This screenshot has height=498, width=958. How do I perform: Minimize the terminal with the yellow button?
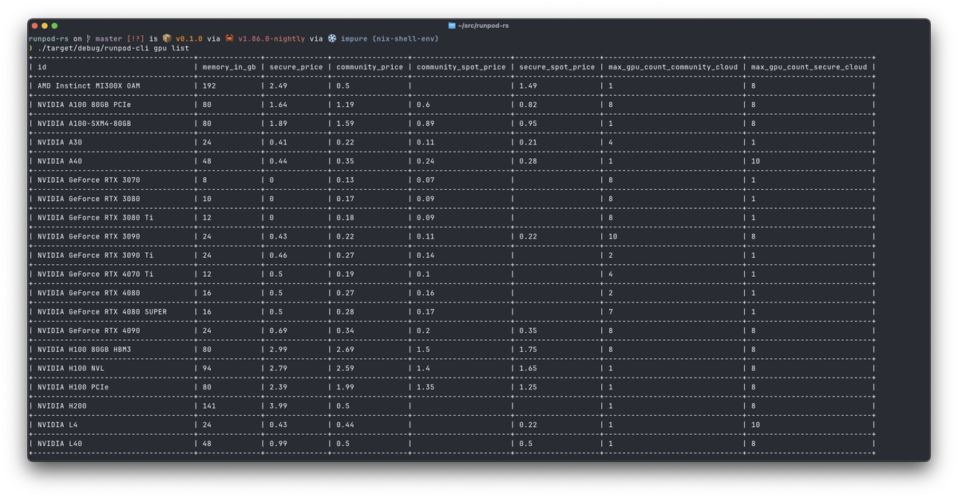45,26
